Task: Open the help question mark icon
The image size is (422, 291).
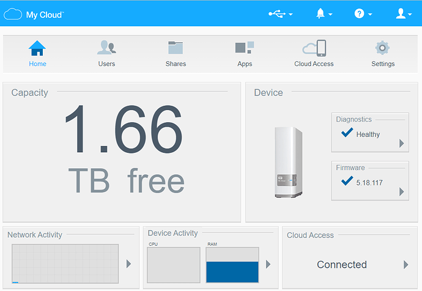Action: [x=359, y=13]
